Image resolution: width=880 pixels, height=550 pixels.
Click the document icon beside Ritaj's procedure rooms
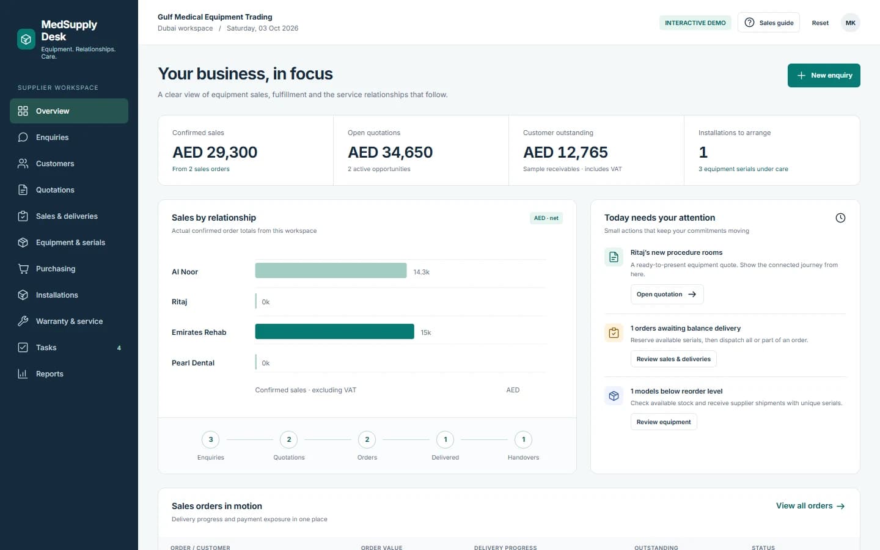(614, 257)
